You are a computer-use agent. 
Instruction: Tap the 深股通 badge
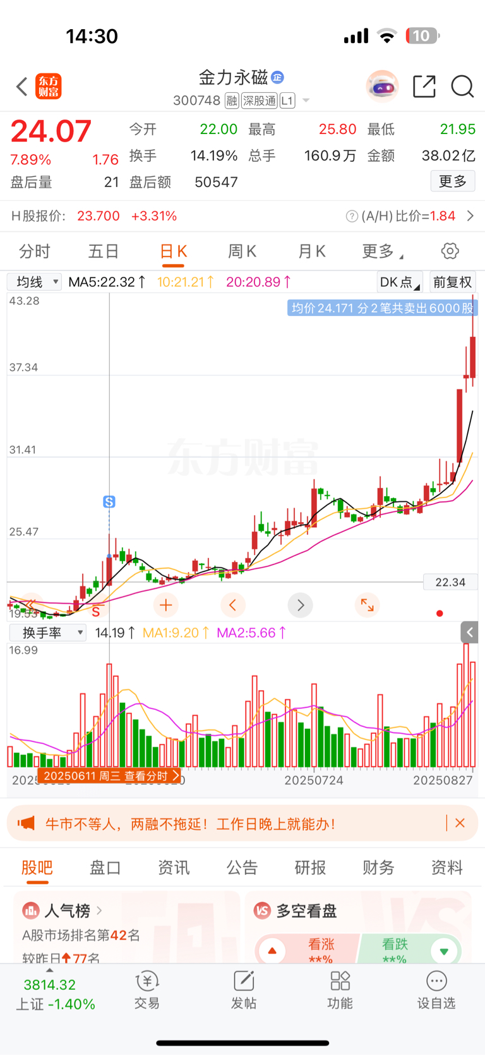(x=259, y=101)
